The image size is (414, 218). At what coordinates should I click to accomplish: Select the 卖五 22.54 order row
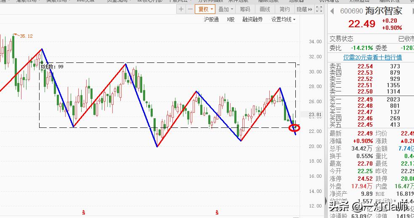click(x=371, y=66)
